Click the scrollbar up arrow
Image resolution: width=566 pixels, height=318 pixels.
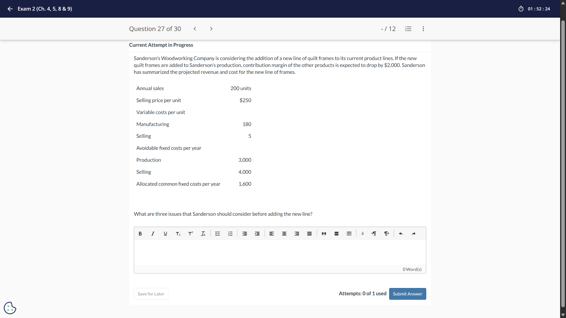(563, 3)
